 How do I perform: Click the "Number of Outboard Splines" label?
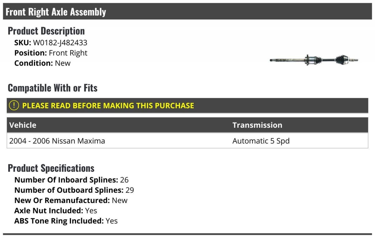[x=69, y=190]
